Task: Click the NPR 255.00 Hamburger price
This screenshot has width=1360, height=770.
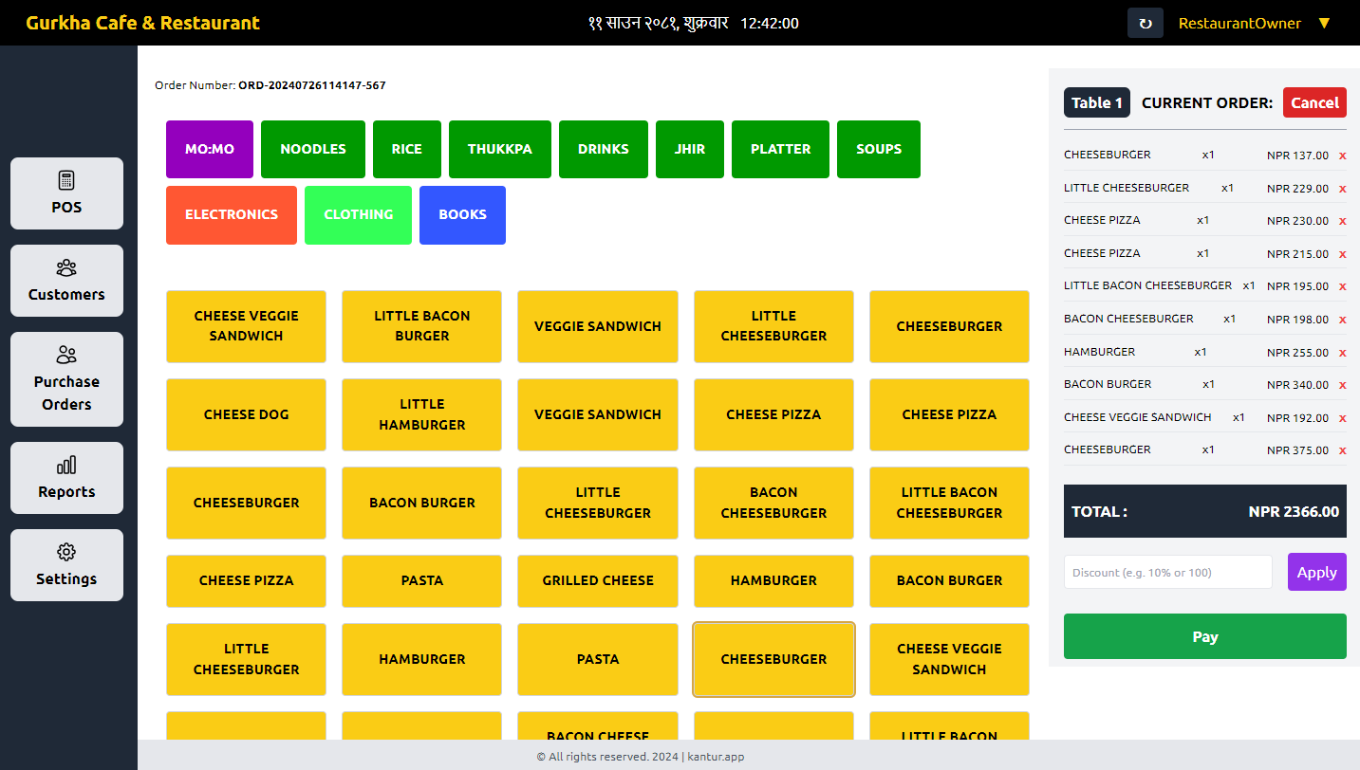Action: coord(1297,353)
